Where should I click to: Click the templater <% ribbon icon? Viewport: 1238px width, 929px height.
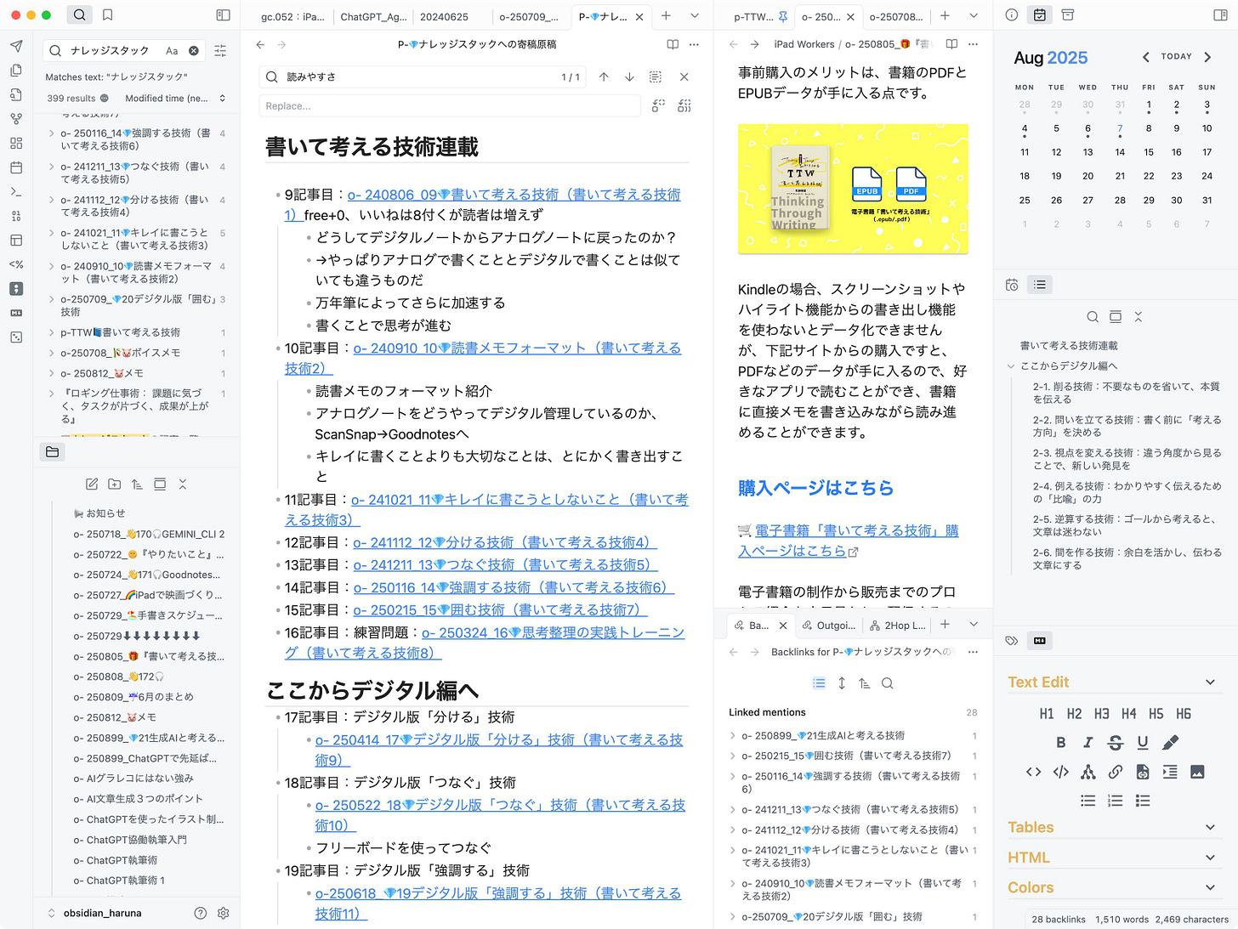(x=16, y=264)
